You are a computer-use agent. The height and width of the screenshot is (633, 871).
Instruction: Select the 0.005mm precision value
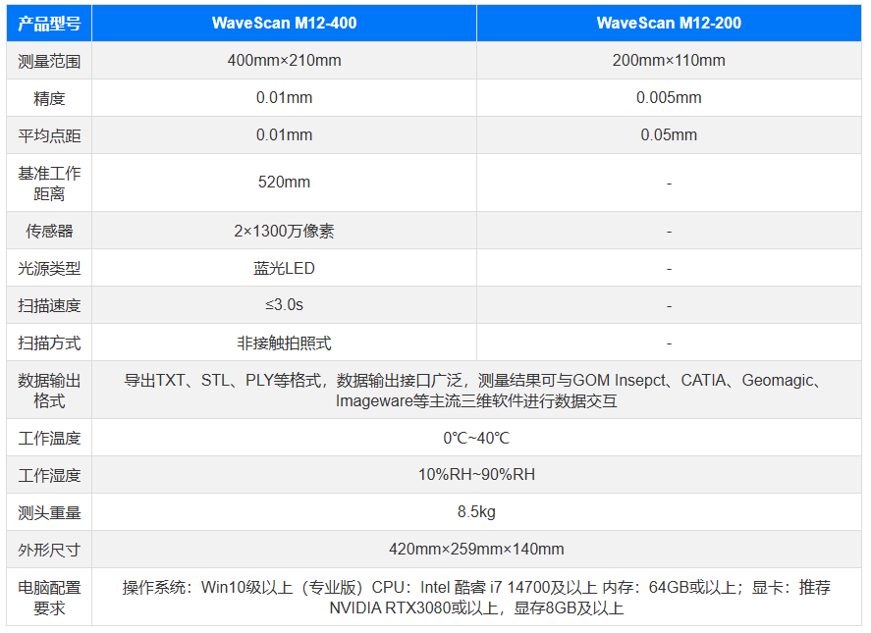click(x=669, y=98)
